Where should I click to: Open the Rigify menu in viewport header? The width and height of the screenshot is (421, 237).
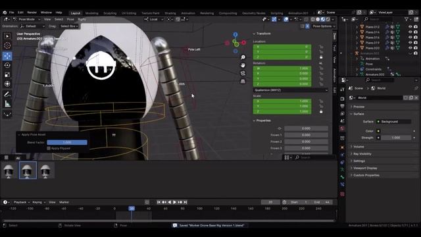[82, 19]
